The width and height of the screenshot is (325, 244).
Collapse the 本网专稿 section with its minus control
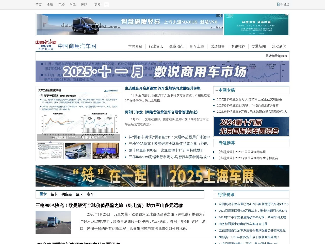tap(216, 90)
